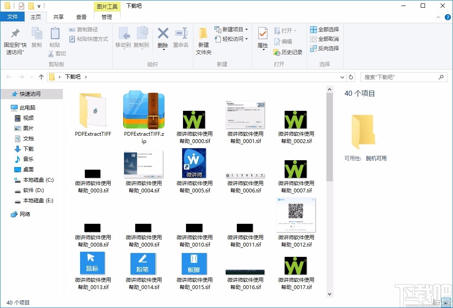Click the 粘贴 (Paste) icon

click(x=55, y=39)
